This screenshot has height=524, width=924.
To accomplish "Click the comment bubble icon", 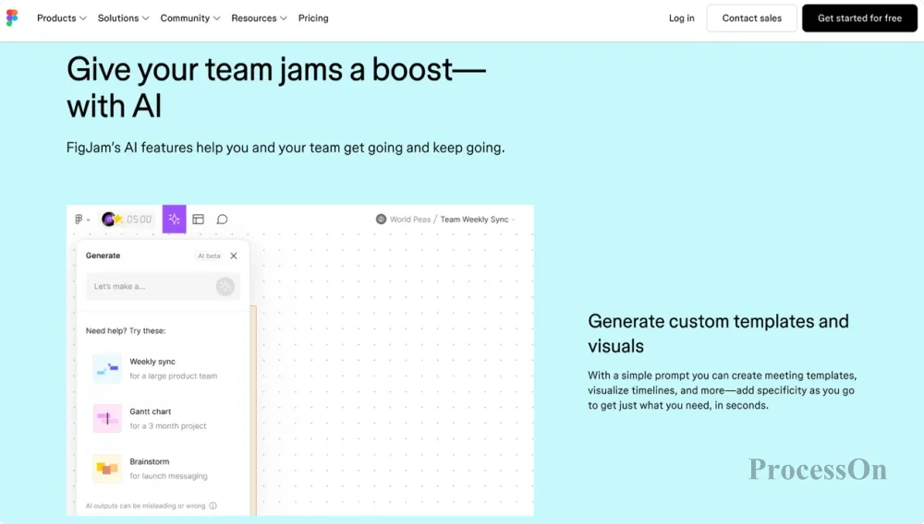I will point(222,220).
